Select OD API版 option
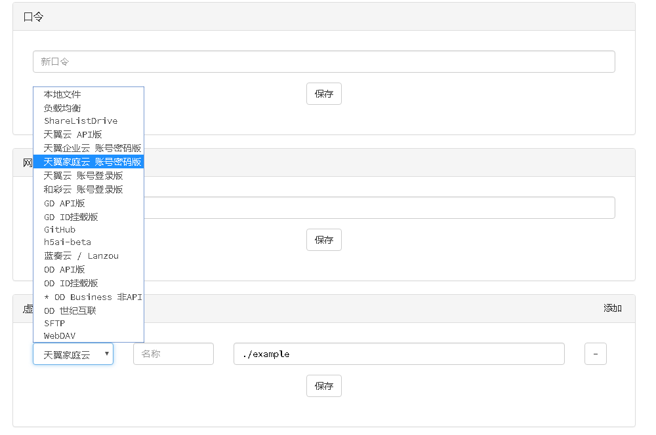 (89, 269)
